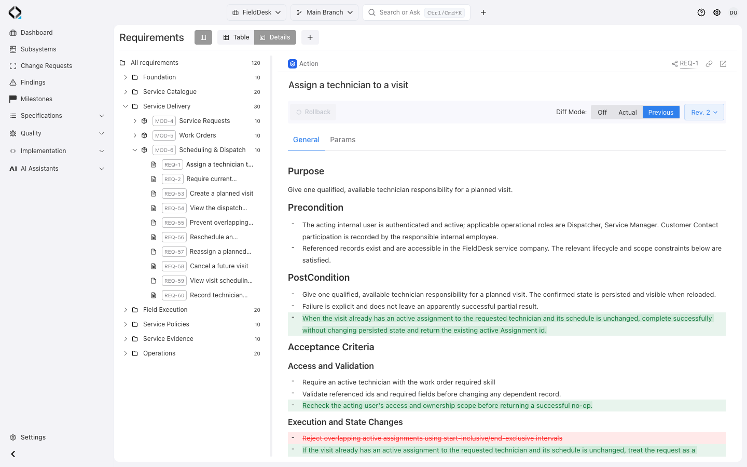The width and height of the screenshot is (747, 467).
Task: Click the Change Requests icon
Action: (x=13, y=66)
